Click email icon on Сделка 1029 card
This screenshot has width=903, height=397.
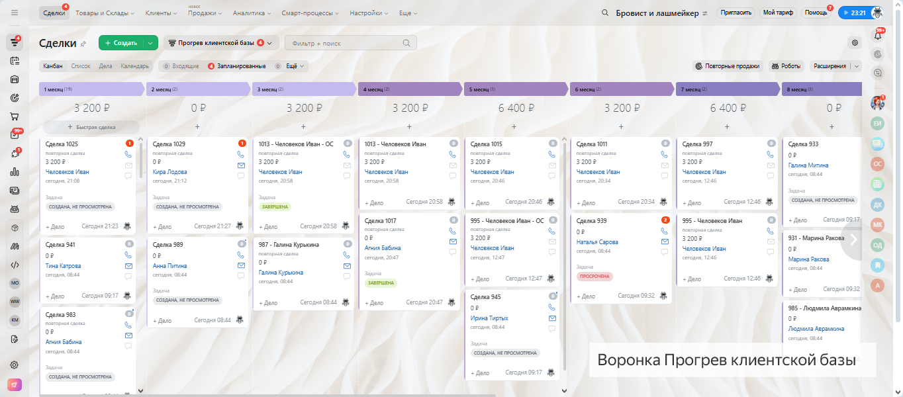241,165
